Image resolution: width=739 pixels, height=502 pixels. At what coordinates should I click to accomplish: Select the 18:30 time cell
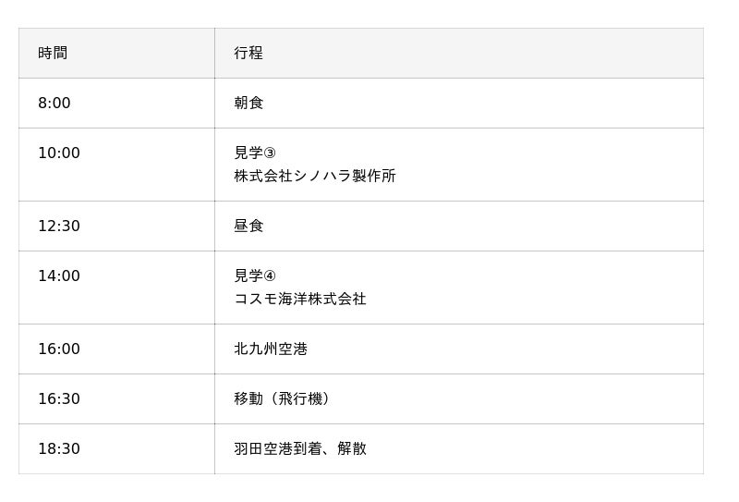(59, 449)
